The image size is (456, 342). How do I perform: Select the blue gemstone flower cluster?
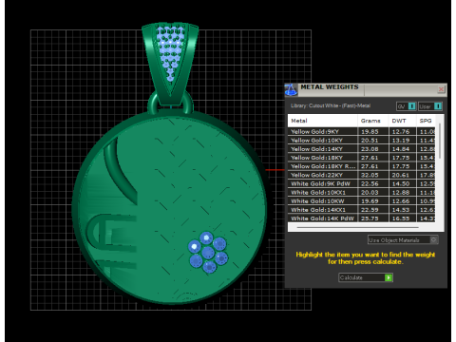(x=208, y=252)
